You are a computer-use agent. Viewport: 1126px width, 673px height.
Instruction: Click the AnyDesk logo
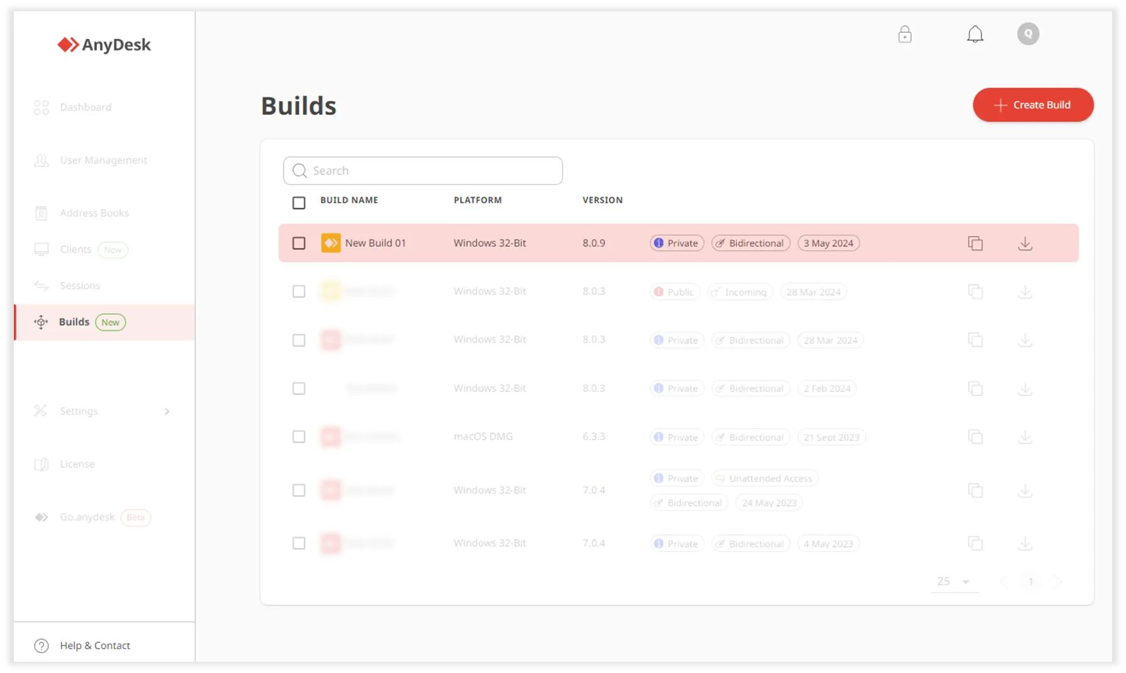point(104,45)
